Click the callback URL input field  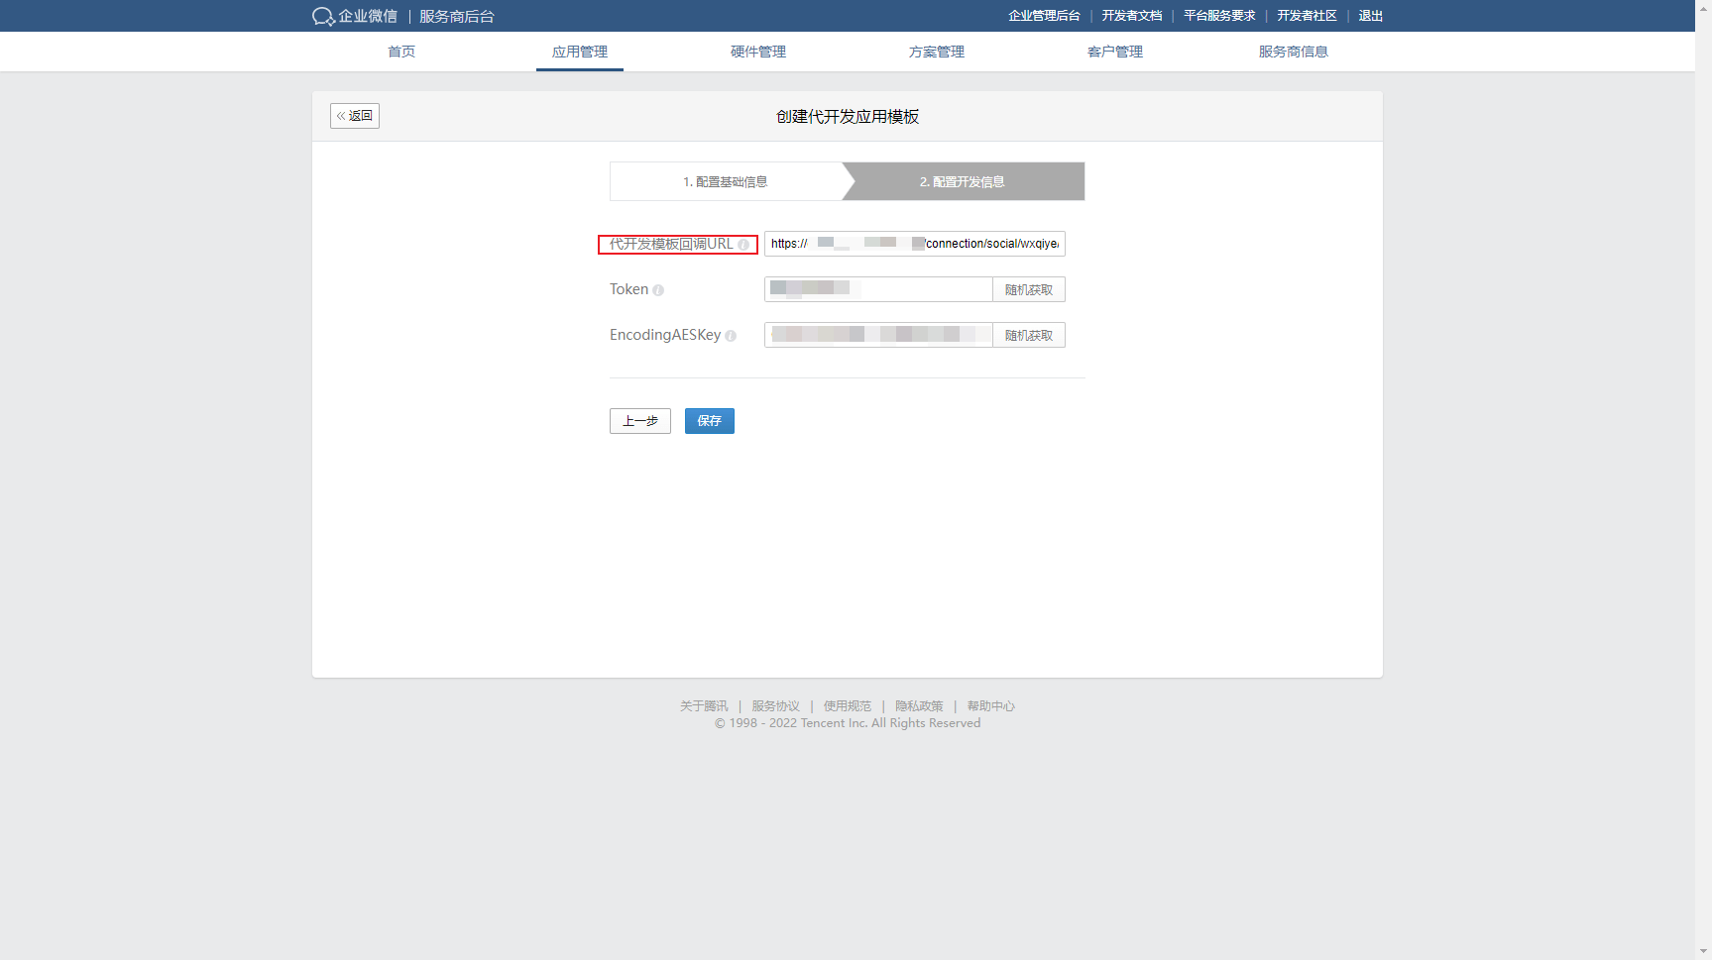(x=914, y=244)
